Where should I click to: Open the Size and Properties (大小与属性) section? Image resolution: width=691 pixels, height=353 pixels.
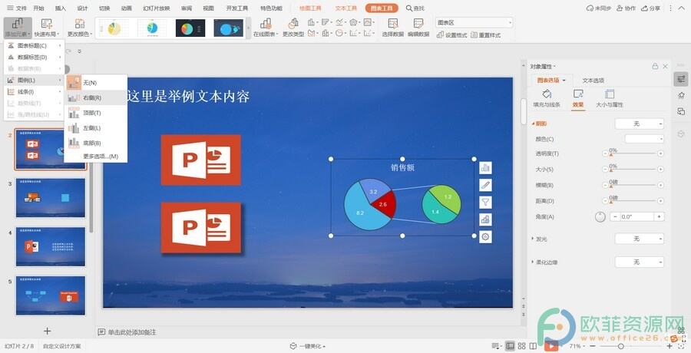click(610, 99)
